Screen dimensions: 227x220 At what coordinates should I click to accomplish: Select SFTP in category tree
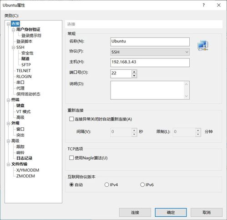tap(26, 65)
